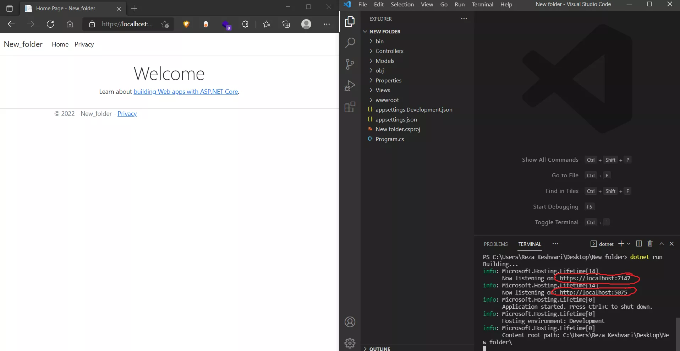This screenshot has width=680, height=351.
Task: Switch to the PROBLEMS panel tab
Action: click(x=496, y=244)
